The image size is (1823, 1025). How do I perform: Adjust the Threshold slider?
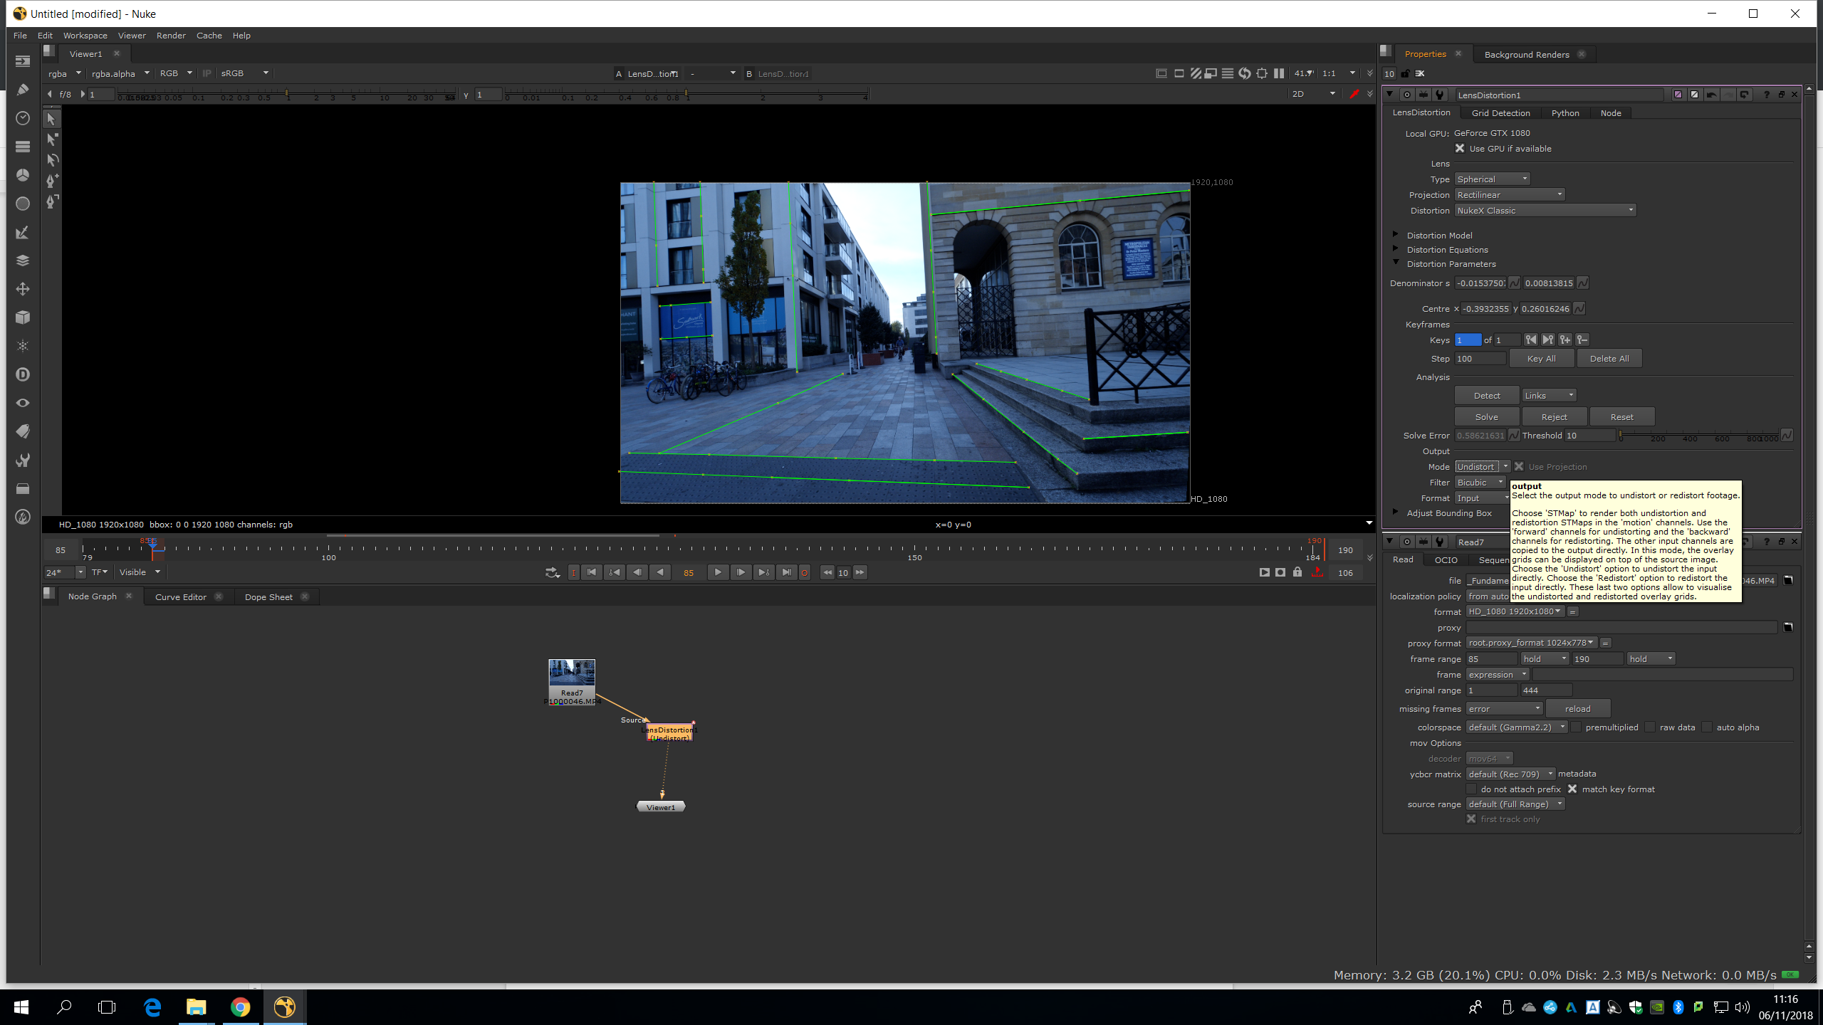(x=1698, y=435)
